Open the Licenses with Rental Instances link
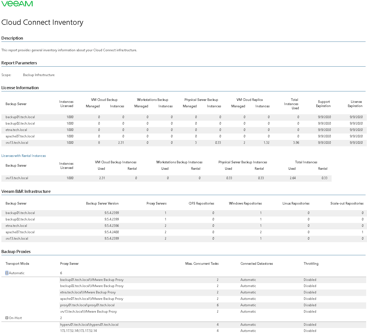367x333 pixels. click(24, 156)
